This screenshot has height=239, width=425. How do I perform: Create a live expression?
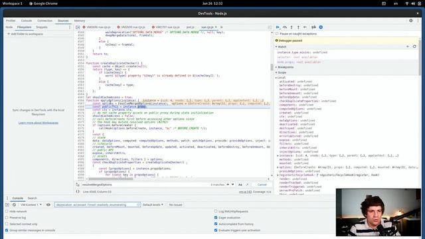pyautogui.click(x=48, y=204)
